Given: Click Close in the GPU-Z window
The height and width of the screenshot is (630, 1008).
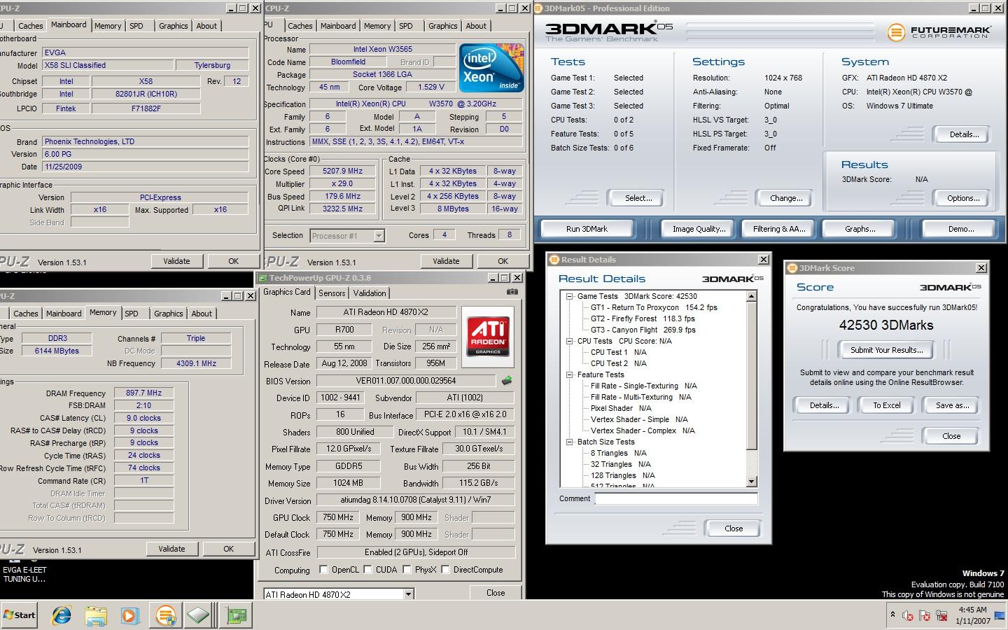Looking at the screenshot, I should click(496, 592).
